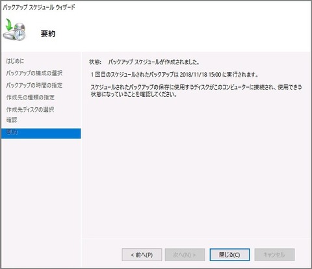Select the 作成先の種類の指定 step
The height and width of the screenshot is (269, 312).
pos(31,97)
